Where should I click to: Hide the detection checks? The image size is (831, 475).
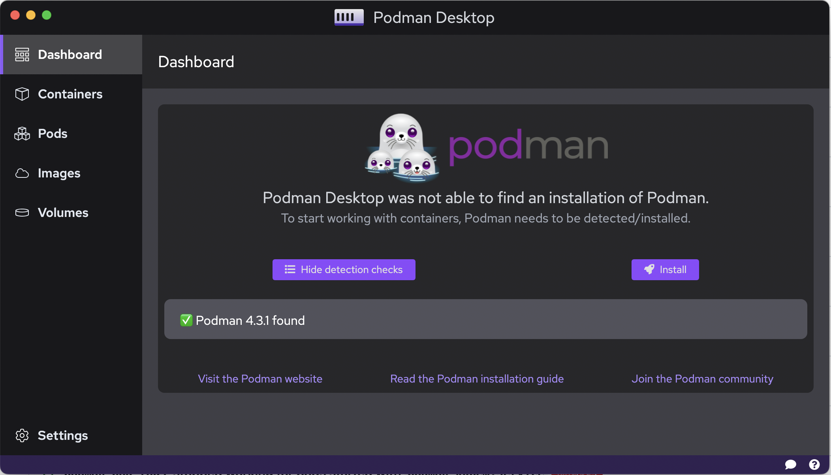[343, 270]
